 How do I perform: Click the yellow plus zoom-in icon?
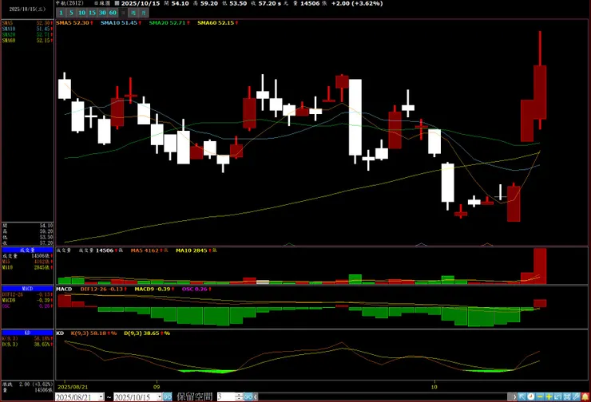[x=549, y=396]
